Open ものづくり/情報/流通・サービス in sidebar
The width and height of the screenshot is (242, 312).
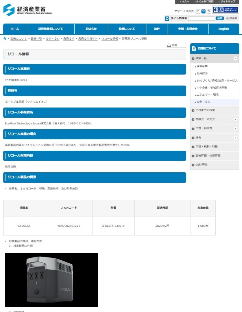217,80
